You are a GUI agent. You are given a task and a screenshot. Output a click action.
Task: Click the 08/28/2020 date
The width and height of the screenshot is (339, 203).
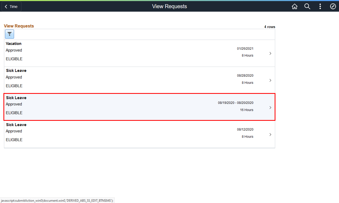(245, 76)
